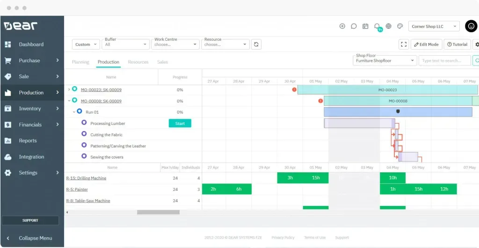This screenshot has width=479, height=248.
Task: Open the Shop Floor dropdown
Action: pyautogui.click(x=385, y=61)
